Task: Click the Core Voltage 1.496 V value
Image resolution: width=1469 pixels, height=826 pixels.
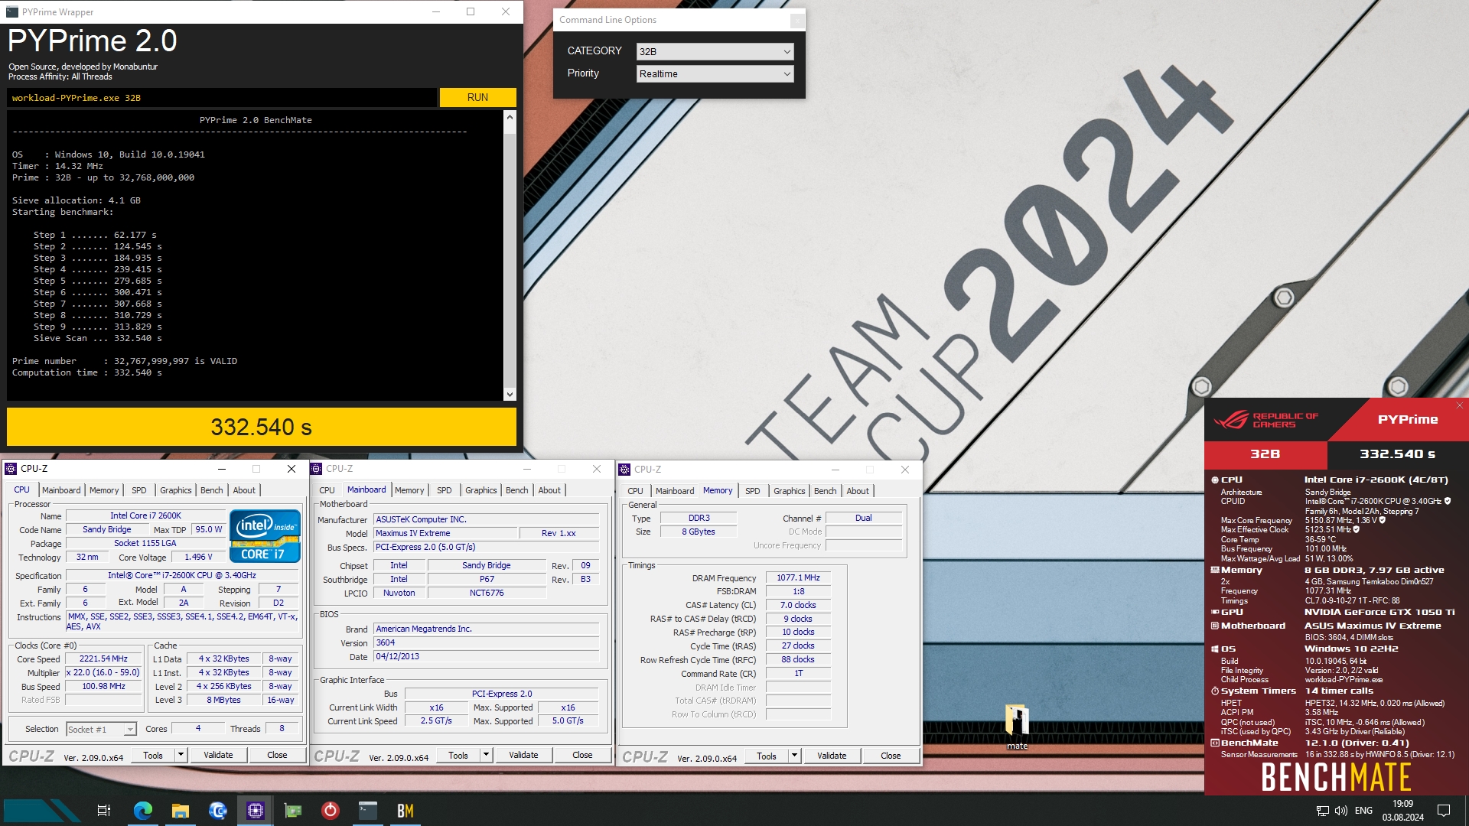Action: click(198, 557)
